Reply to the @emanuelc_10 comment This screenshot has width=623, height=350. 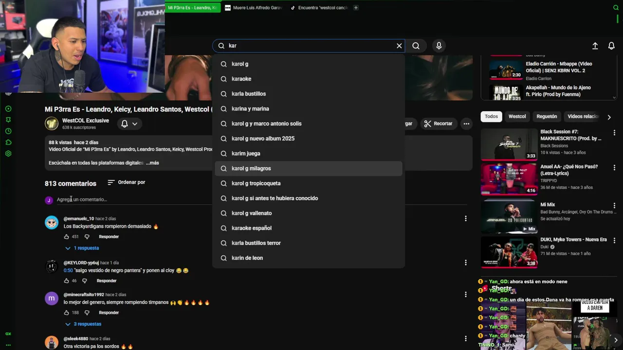point(109,237)
